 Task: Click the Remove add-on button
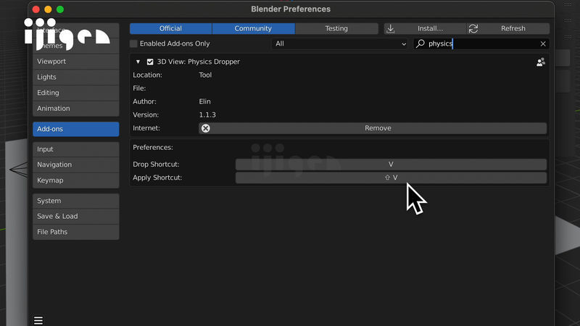tap(373, 128)
